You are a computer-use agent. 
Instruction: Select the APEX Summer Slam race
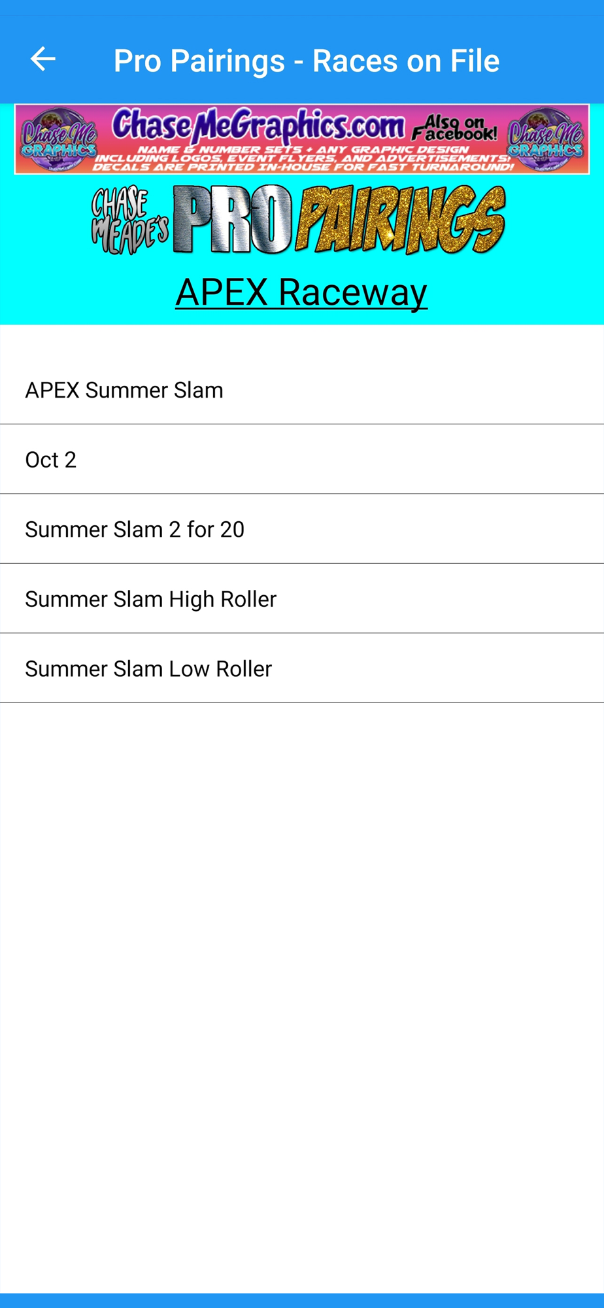click(302, 390)
